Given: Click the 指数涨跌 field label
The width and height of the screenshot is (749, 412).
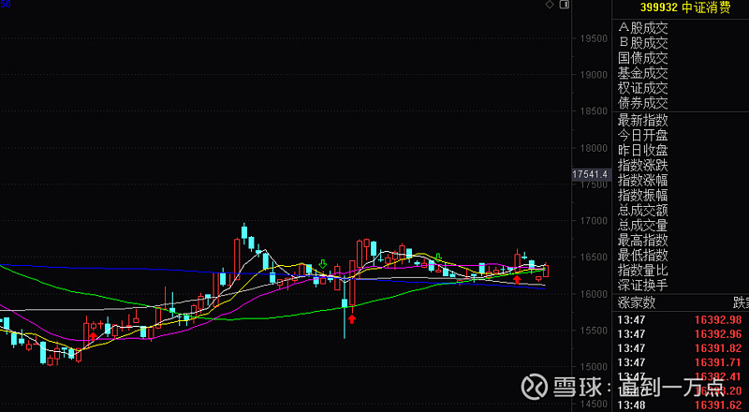Looking at the screenshot, I should pyautogui.click(x=642, y=166).
